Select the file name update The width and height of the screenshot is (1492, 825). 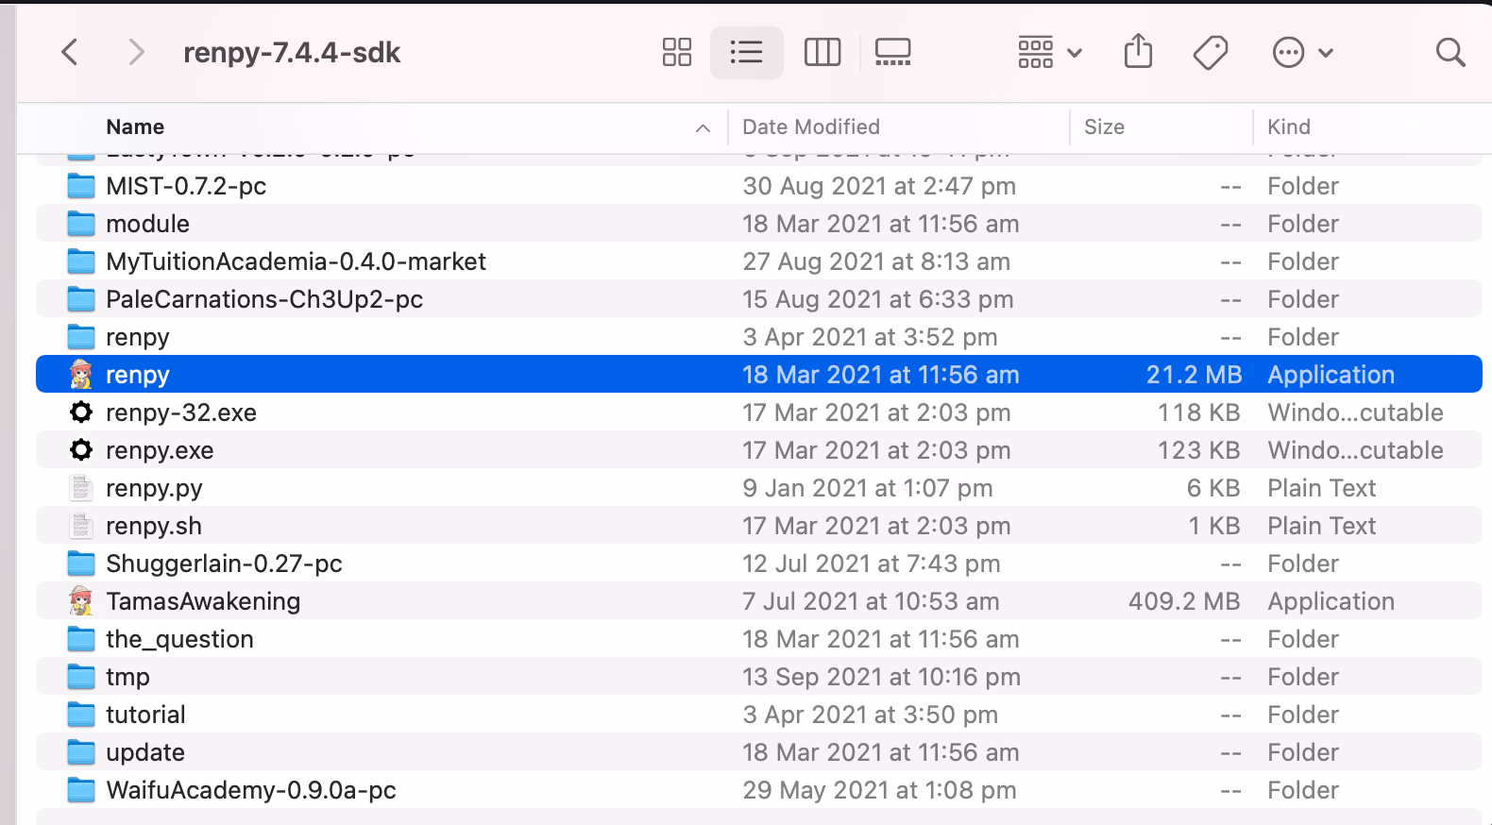tap(145, 752)
